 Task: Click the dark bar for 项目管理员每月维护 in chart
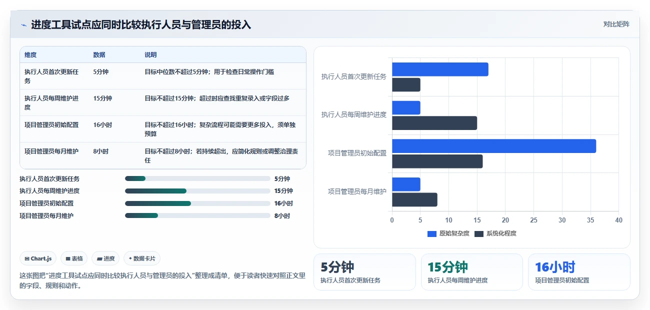coord(414,199)
